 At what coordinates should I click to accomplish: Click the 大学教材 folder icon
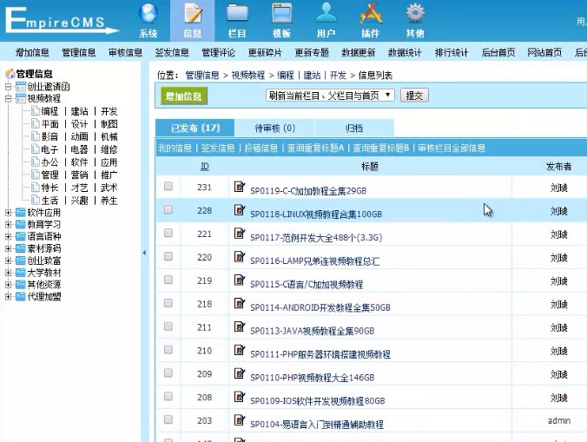21,273
